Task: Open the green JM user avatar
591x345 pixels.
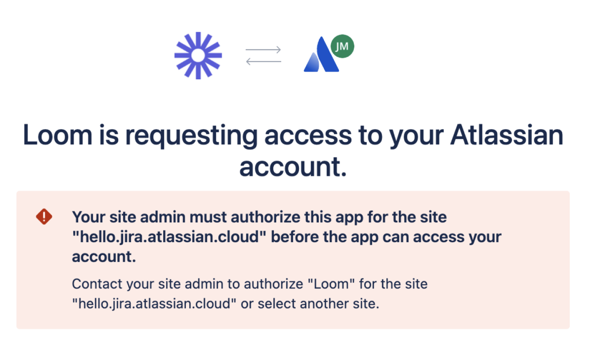Action: [342, 47]
